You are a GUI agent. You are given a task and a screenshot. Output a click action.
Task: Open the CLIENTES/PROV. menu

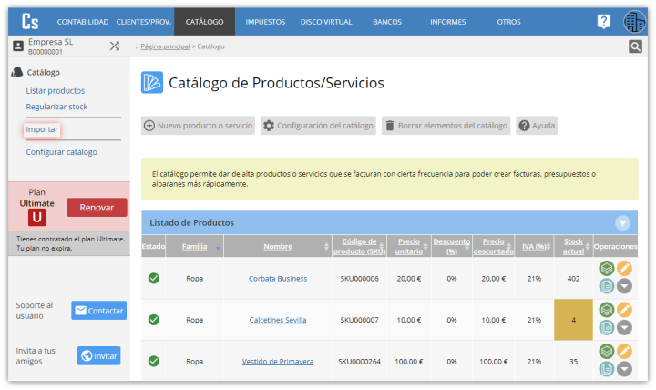coord(144,22)
